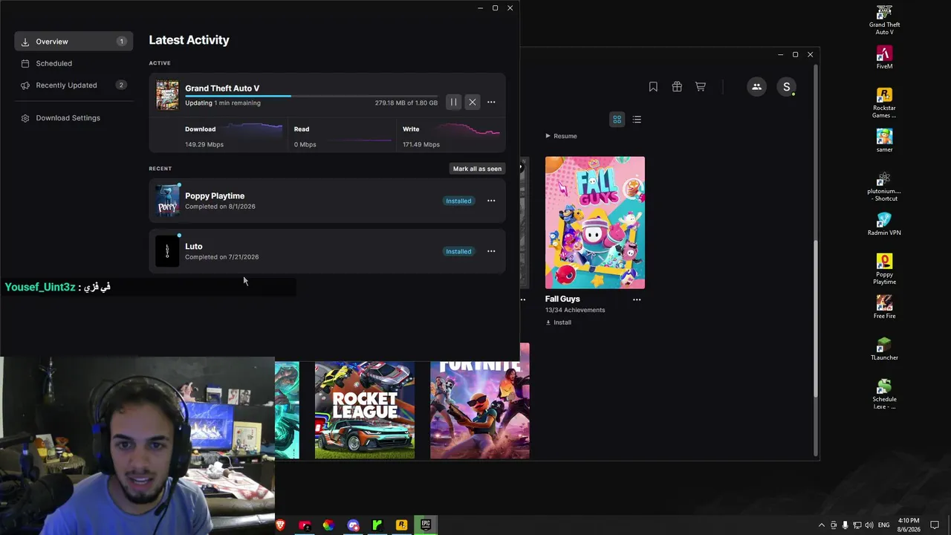Show hidden system tray icons
Viewport: 951px width, 535px height.
pos(821,525)
